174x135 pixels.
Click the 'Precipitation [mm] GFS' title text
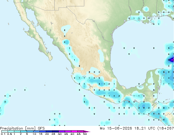click(22, 128)
